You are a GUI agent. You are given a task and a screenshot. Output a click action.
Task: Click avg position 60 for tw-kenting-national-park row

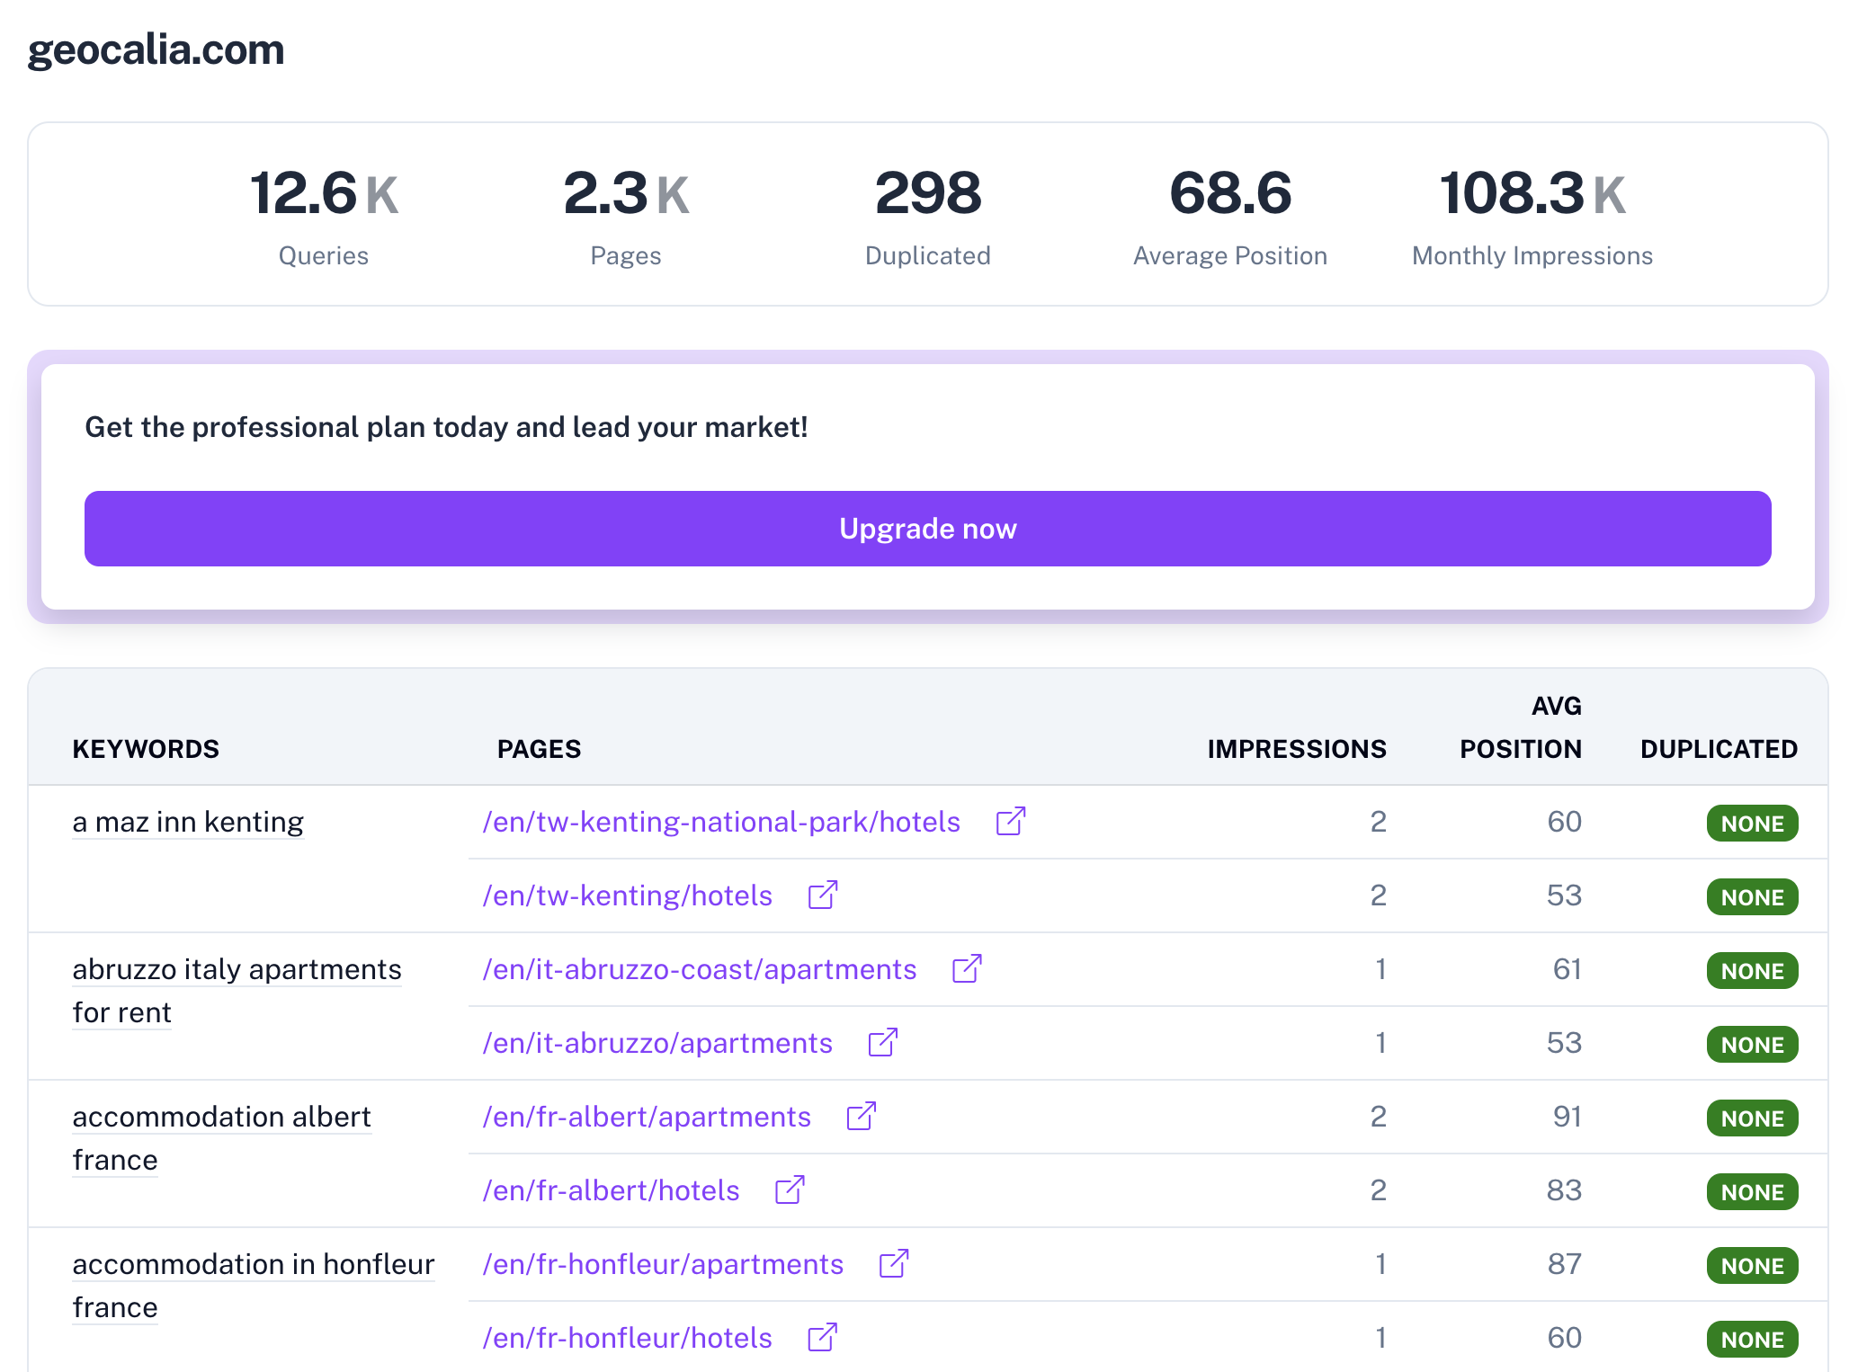(x=1564, y=822)
